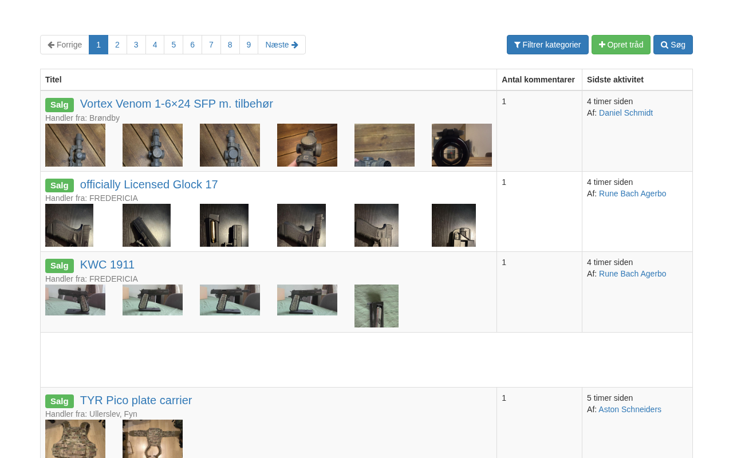Open first KWC 1911 thumbnail

[x=75, y=300]
